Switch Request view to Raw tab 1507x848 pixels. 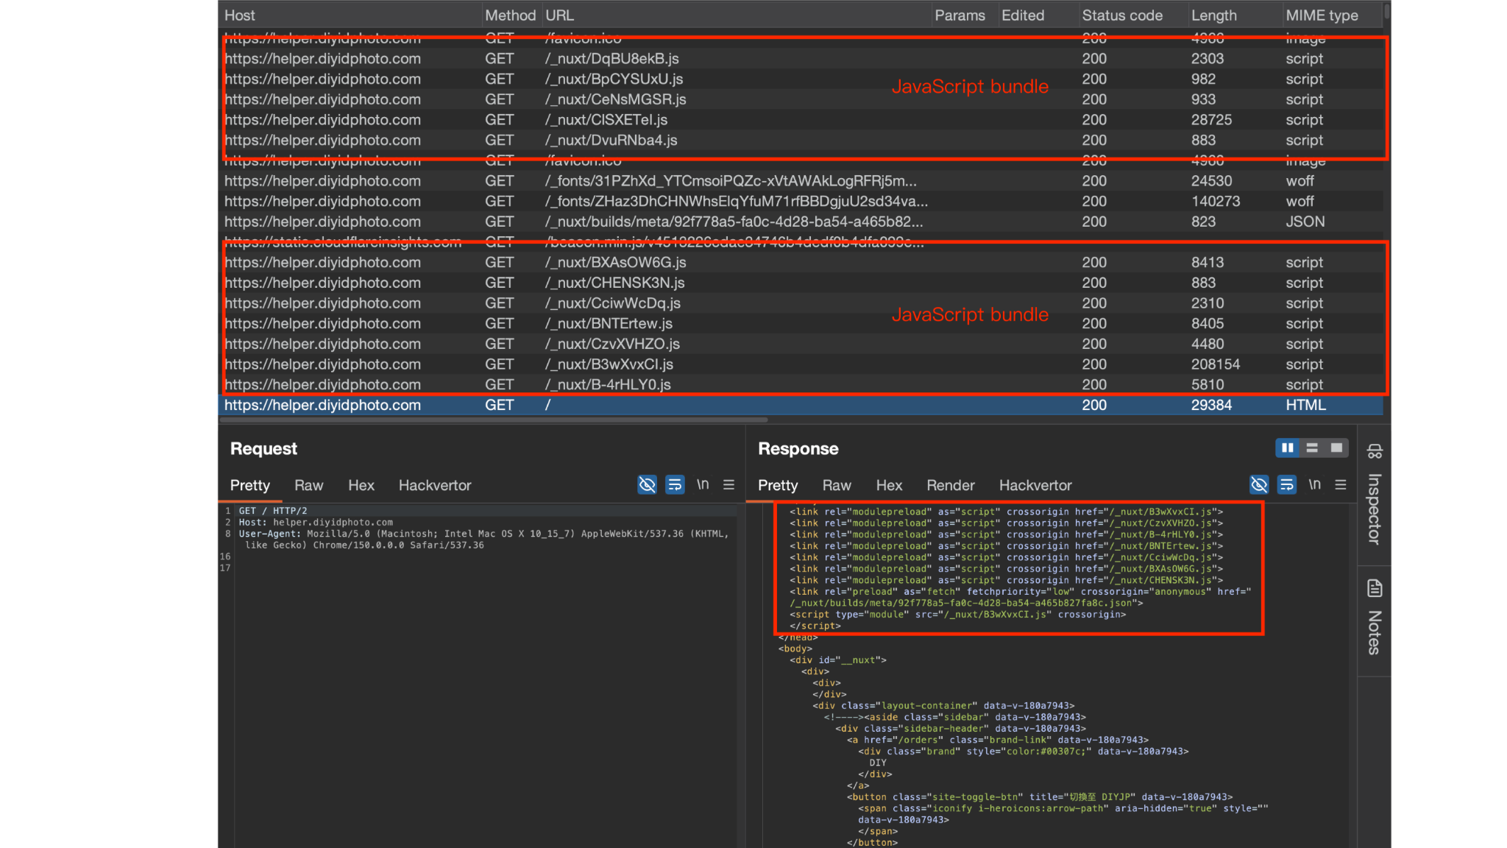coord(309,485)
